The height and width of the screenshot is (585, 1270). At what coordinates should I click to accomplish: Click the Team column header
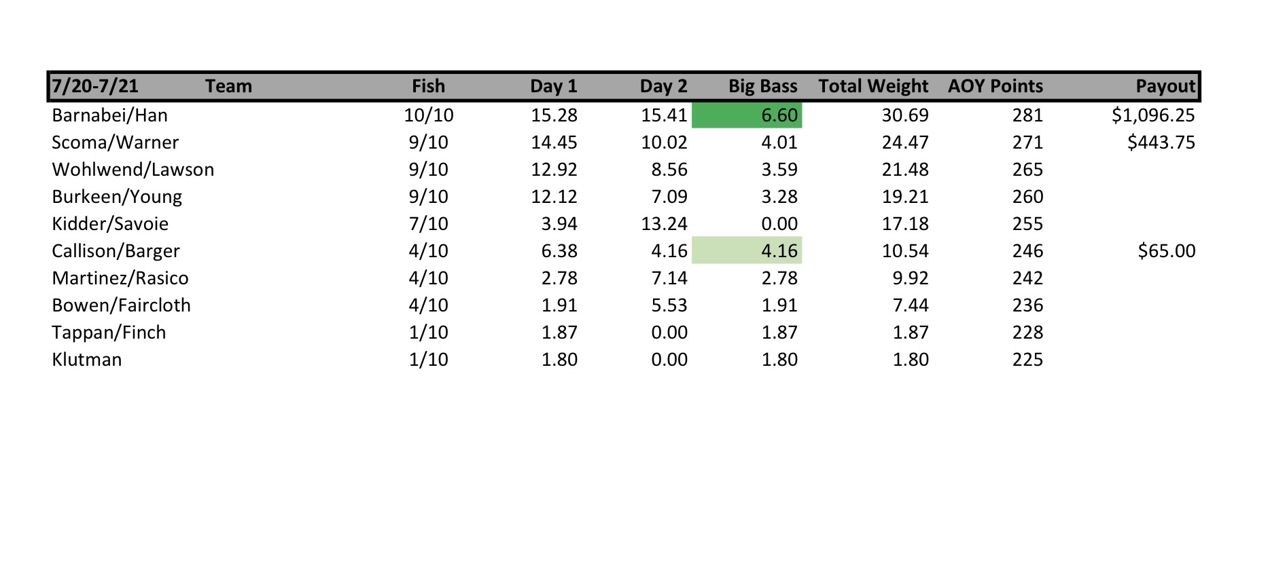click(228, 86)
